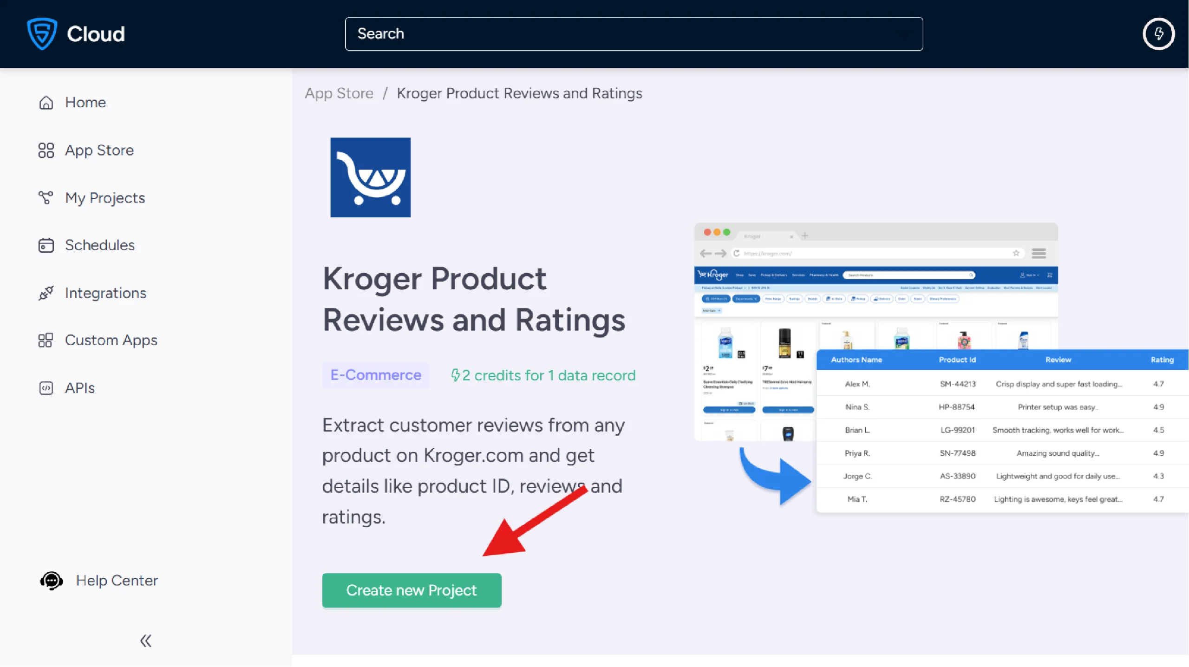Open Integrations menu item

[x=105, y=293]
